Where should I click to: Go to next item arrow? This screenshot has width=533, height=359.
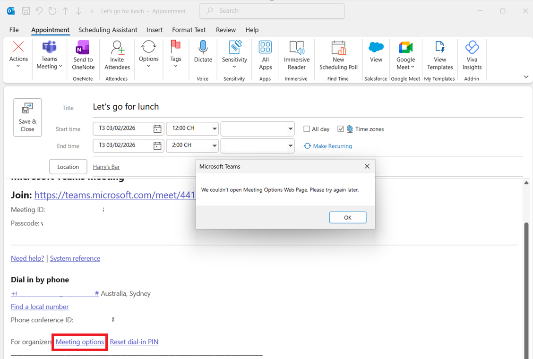click(x=78, y=11)
